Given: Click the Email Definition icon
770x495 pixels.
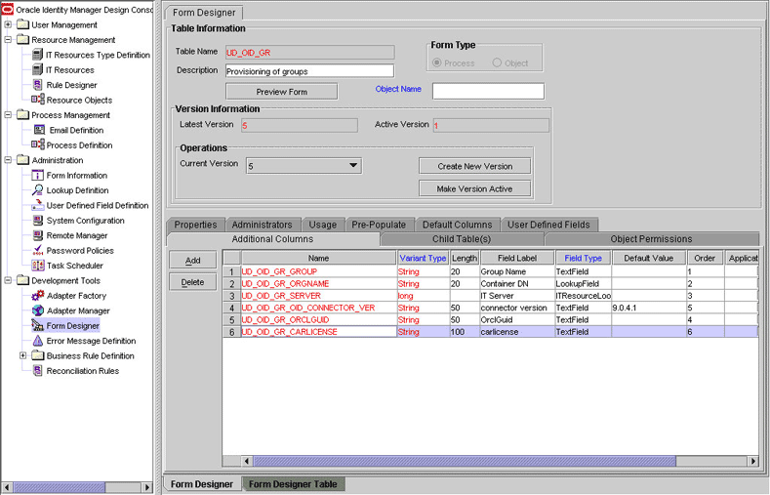Looking at the screenshot, I should (x=39, y=130).
